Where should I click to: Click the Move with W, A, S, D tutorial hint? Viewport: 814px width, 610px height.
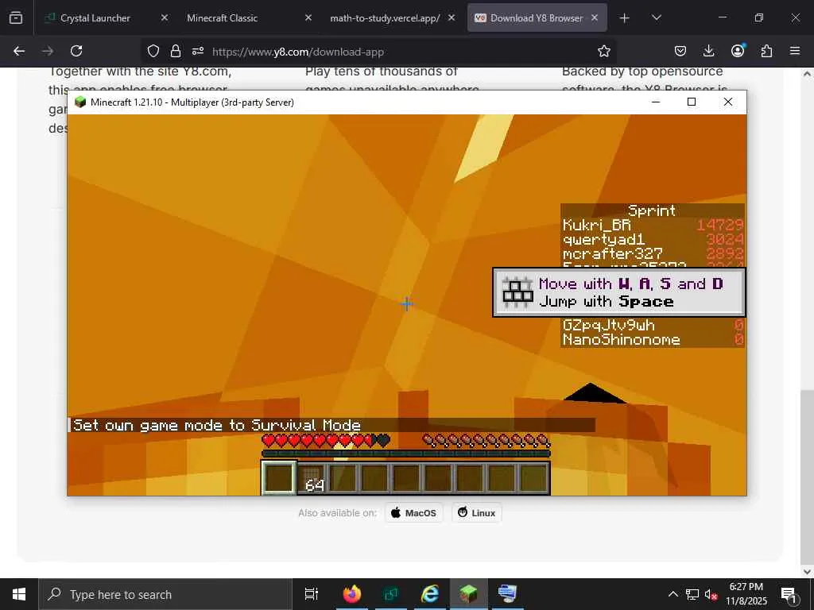click(618, 292)
